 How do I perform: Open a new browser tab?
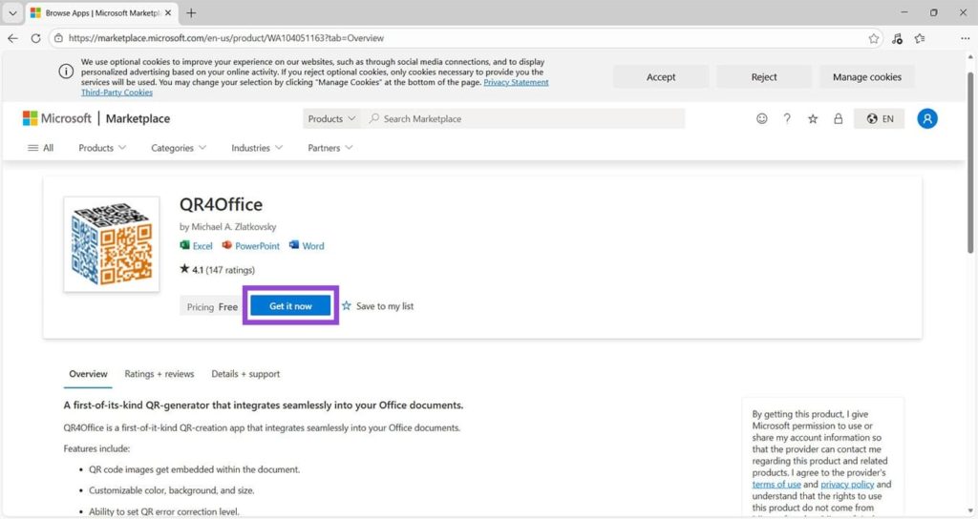coord(191,12)
